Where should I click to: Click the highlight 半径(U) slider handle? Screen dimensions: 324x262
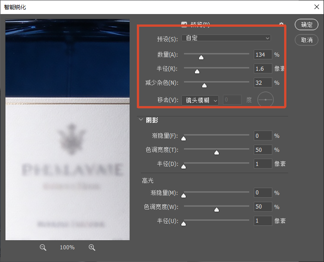coord(184,224)
